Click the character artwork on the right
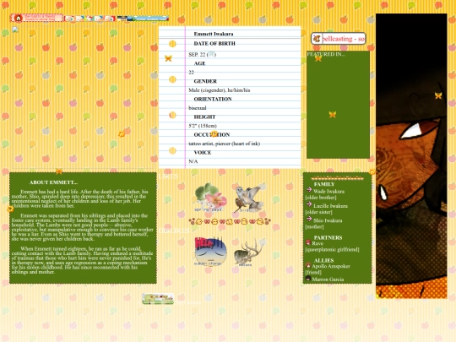This screenshot has width=456, height=342. (x=411, y=156)
